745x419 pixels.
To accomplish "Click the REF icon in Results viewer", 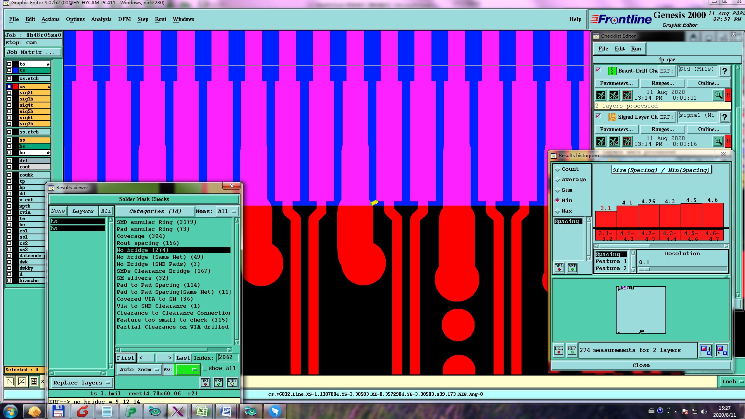I will point(218,383).
